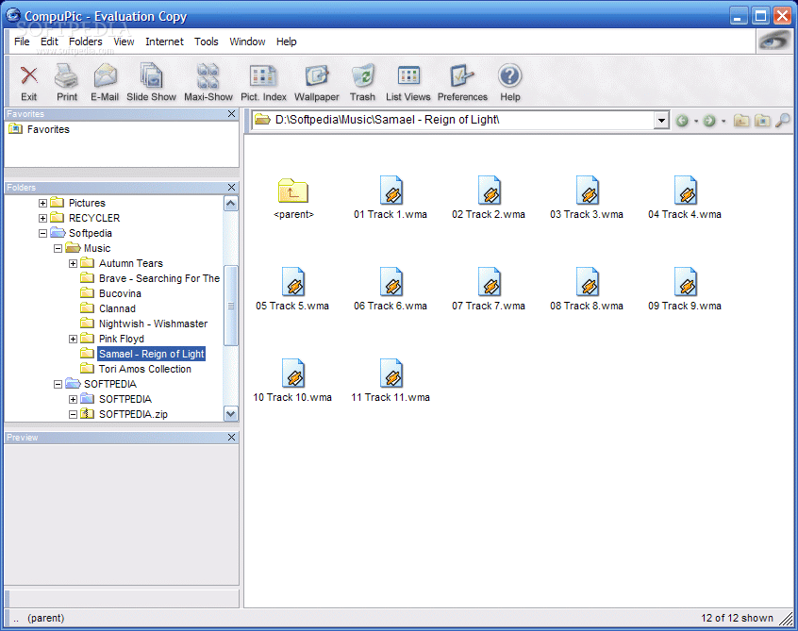
Task: Open the View menu
Action: coord(124,42)
